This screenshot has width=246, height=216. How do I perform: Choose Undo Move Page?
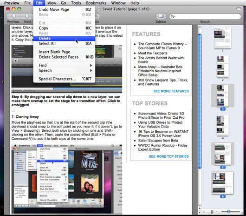coord(64,9)
